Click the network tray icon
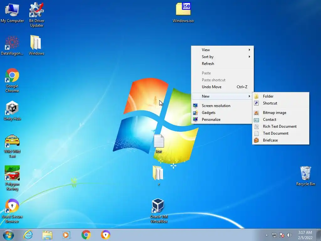The width and height of the screenshot is (321, 241). 274,235
